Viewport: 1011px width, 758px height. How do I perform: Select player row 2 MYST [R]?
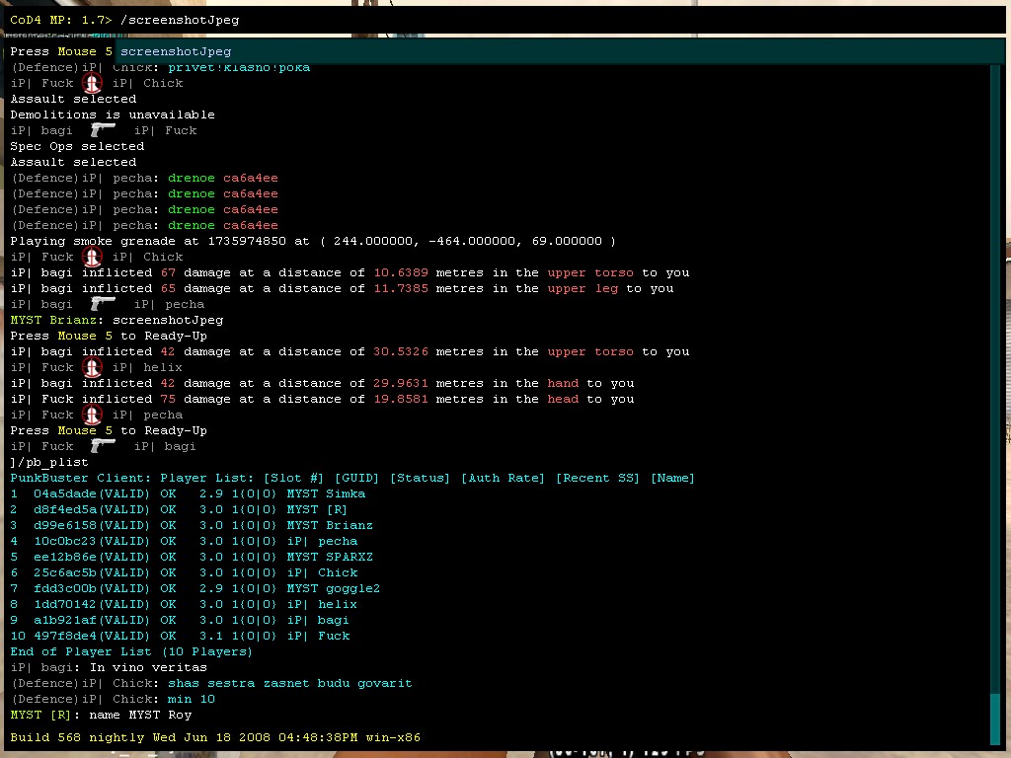[x=179, y=509]
